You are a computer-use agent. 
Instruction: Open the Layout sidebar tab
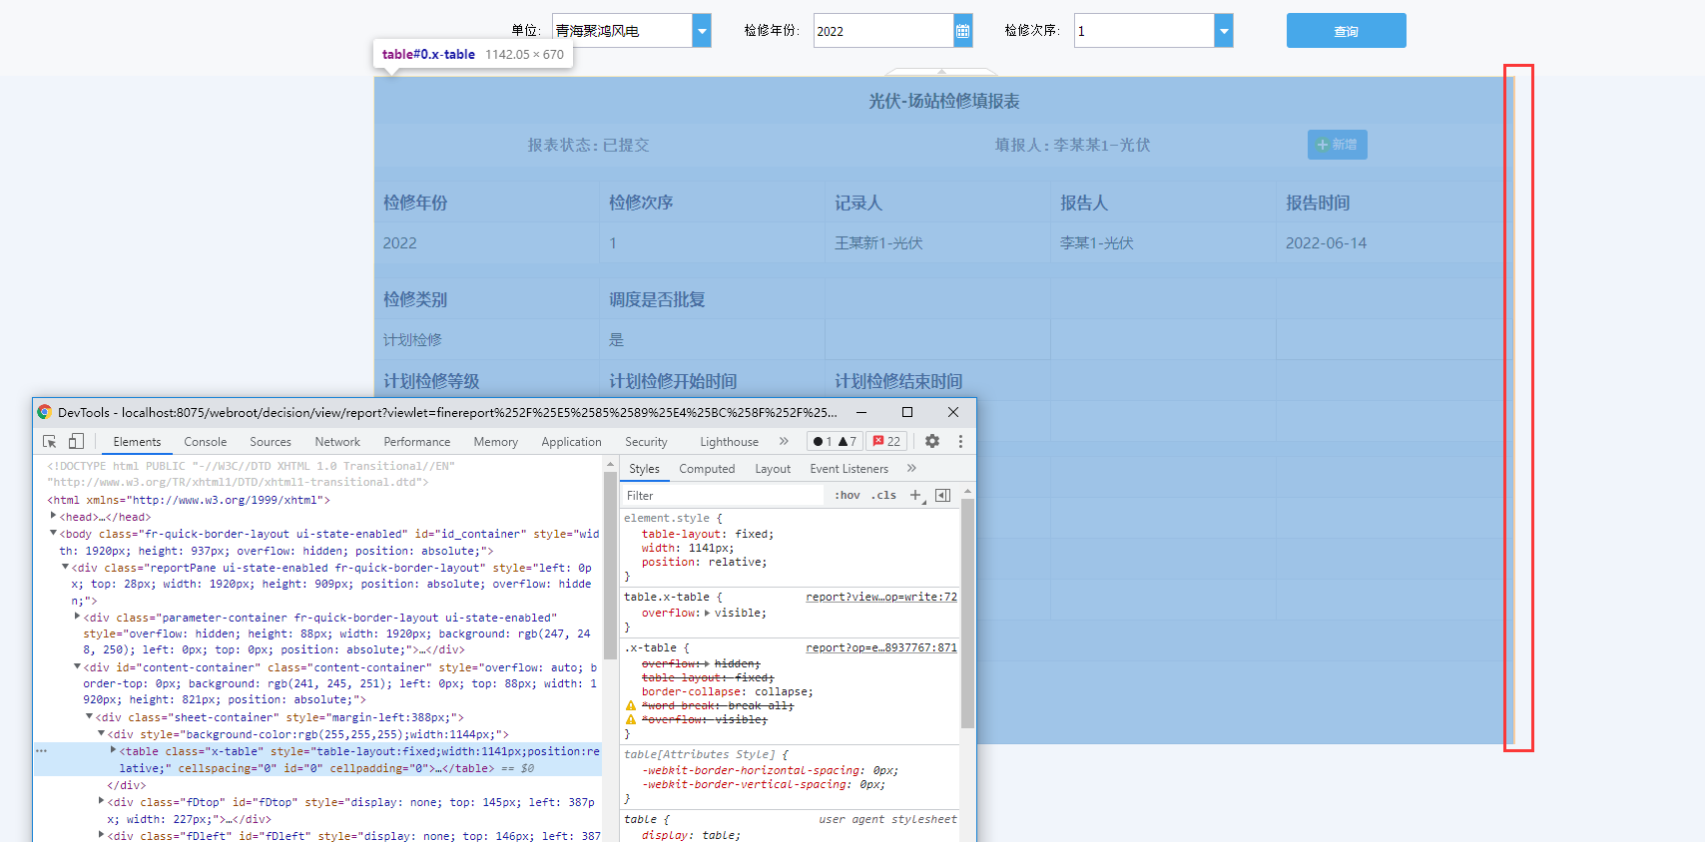[x=773, y=469]
